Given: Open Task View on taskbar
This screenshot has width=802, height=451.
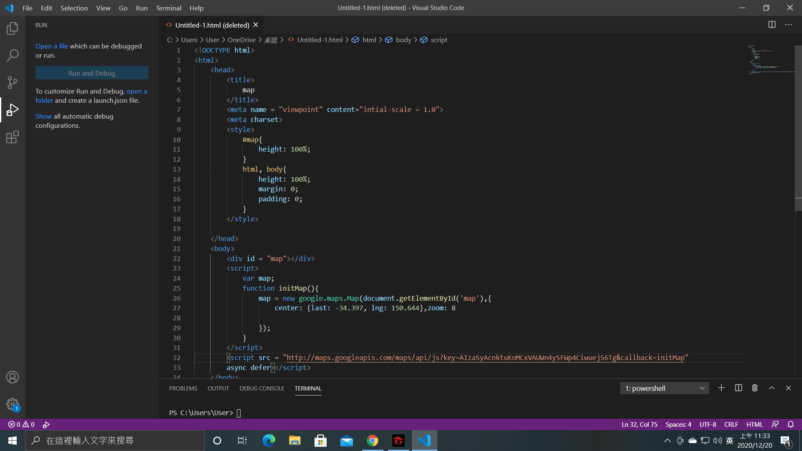Looking at the screenshot, I should pos(242,441).
